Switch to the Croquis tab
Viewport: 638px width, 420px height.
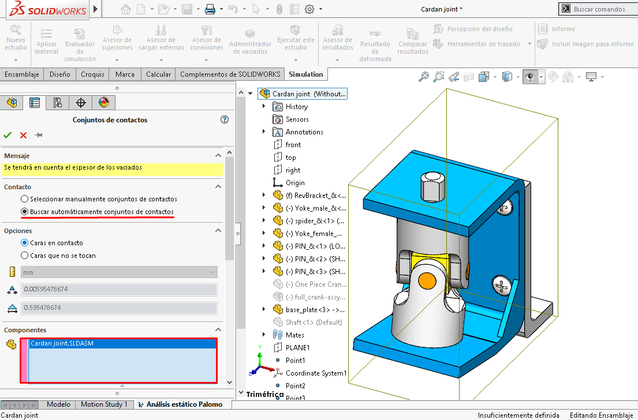point(92,74)
